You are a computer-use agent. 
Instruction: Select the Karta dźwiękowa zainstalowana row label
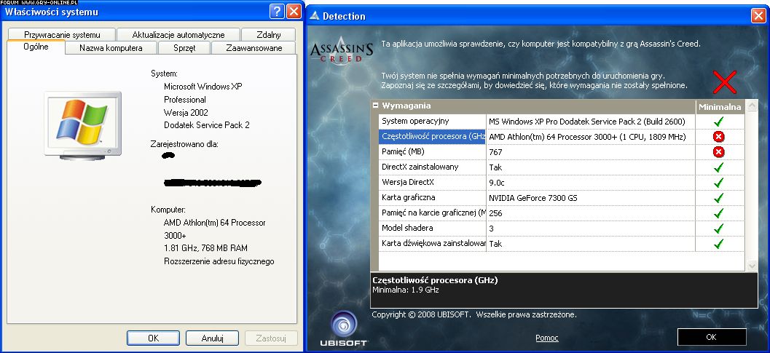[x=433, y=243]
